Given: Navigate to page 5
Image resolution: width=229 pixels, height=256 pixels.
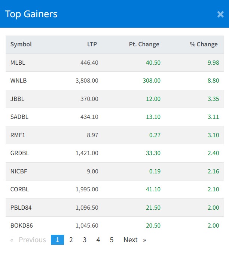Looking at the screenshot, I should [x=112, y=240].
